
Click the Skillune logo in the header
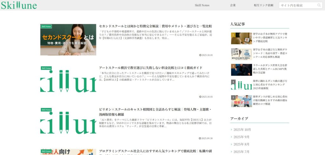[x=19, y=5]
